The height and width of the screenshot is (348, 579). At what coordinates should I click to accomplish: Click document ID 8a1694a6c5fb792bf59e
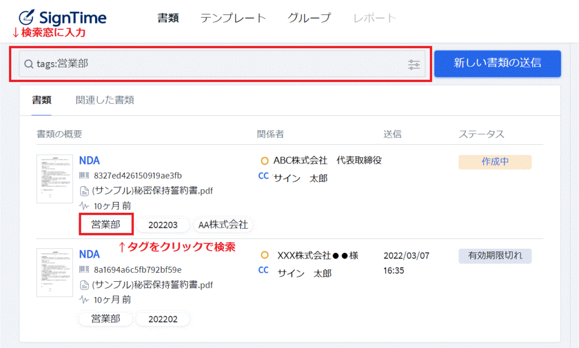[x=138, y=270]
